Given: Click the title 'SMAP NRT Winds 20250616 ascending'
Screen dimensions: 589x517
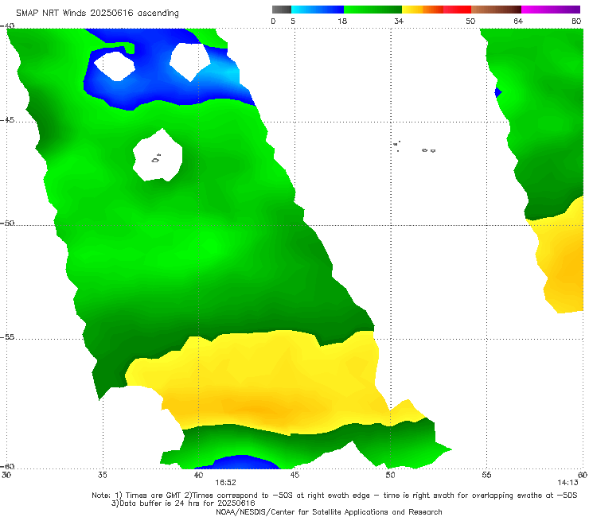Looking at the screenshot, I should pyautogui.click(x=97, y=14).
